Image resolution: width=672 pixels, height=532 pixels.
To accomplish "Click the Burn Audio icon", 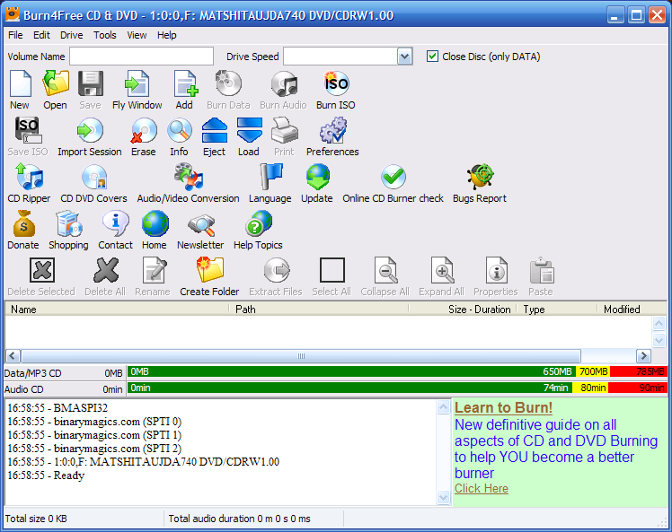I will pos(284,84).
